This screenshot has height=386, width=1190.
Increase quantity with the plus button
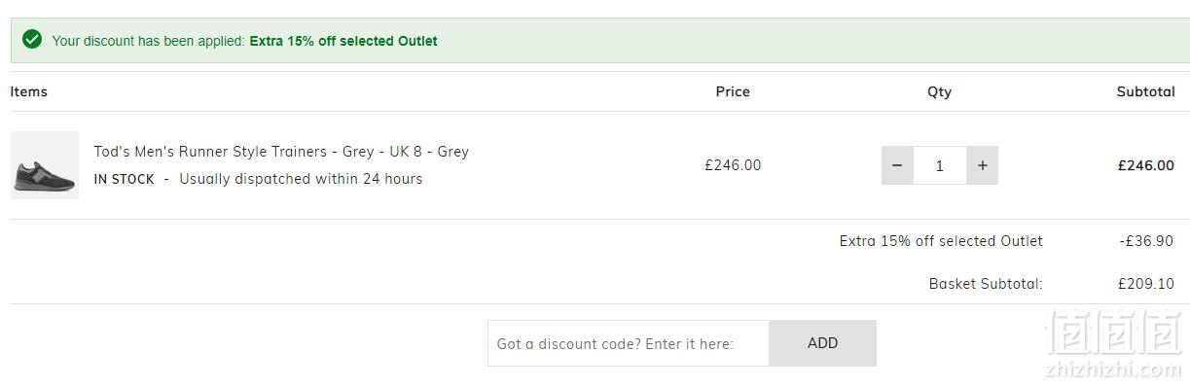(983, 165)
